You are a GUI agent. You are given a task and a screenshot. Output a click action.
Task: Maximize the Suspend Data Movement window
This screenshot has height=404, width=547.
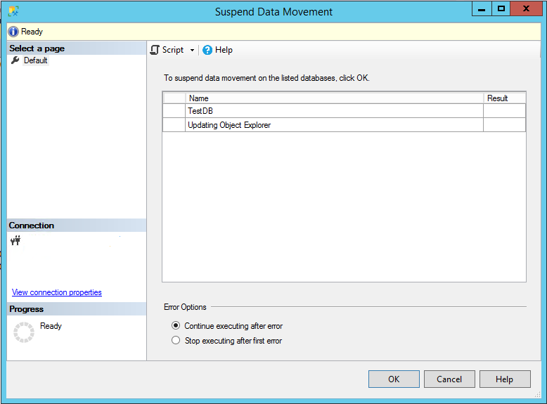[x=501, y=9]
